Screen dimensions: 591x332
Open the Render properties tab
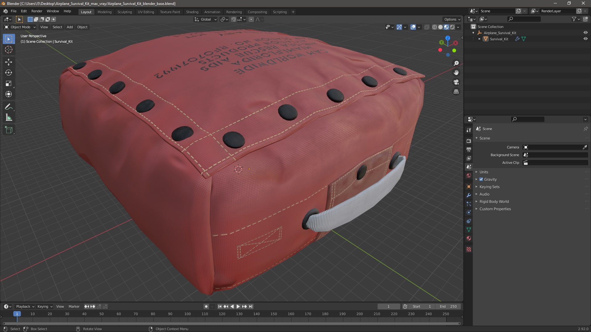[469, 141]
